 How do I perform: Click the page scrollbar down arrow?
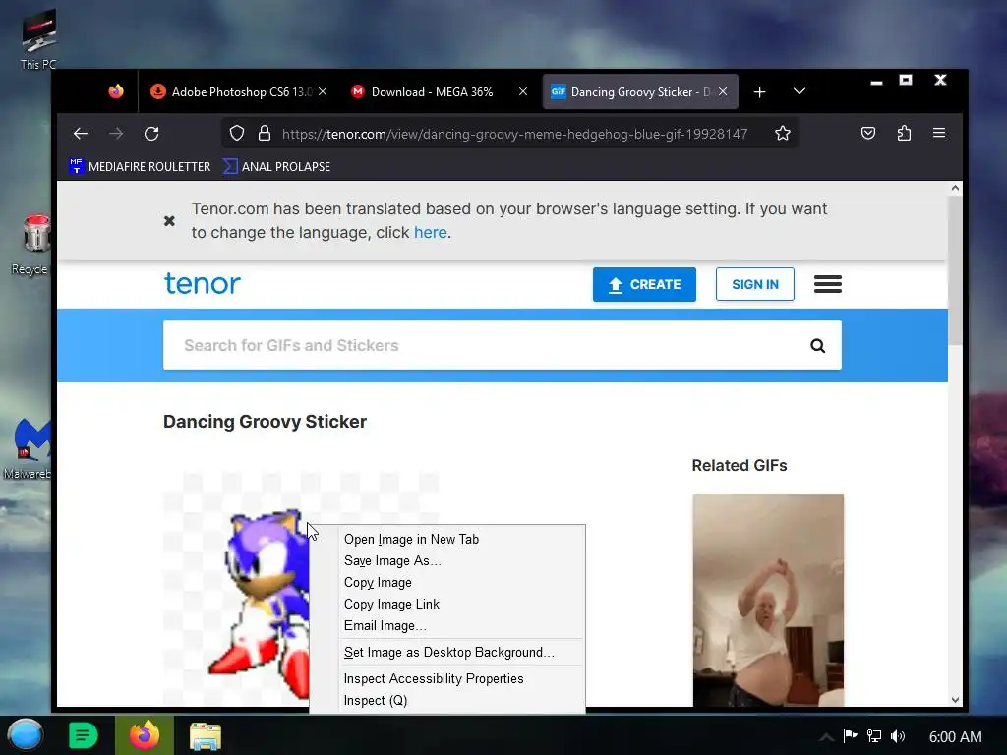pos(955,700)
